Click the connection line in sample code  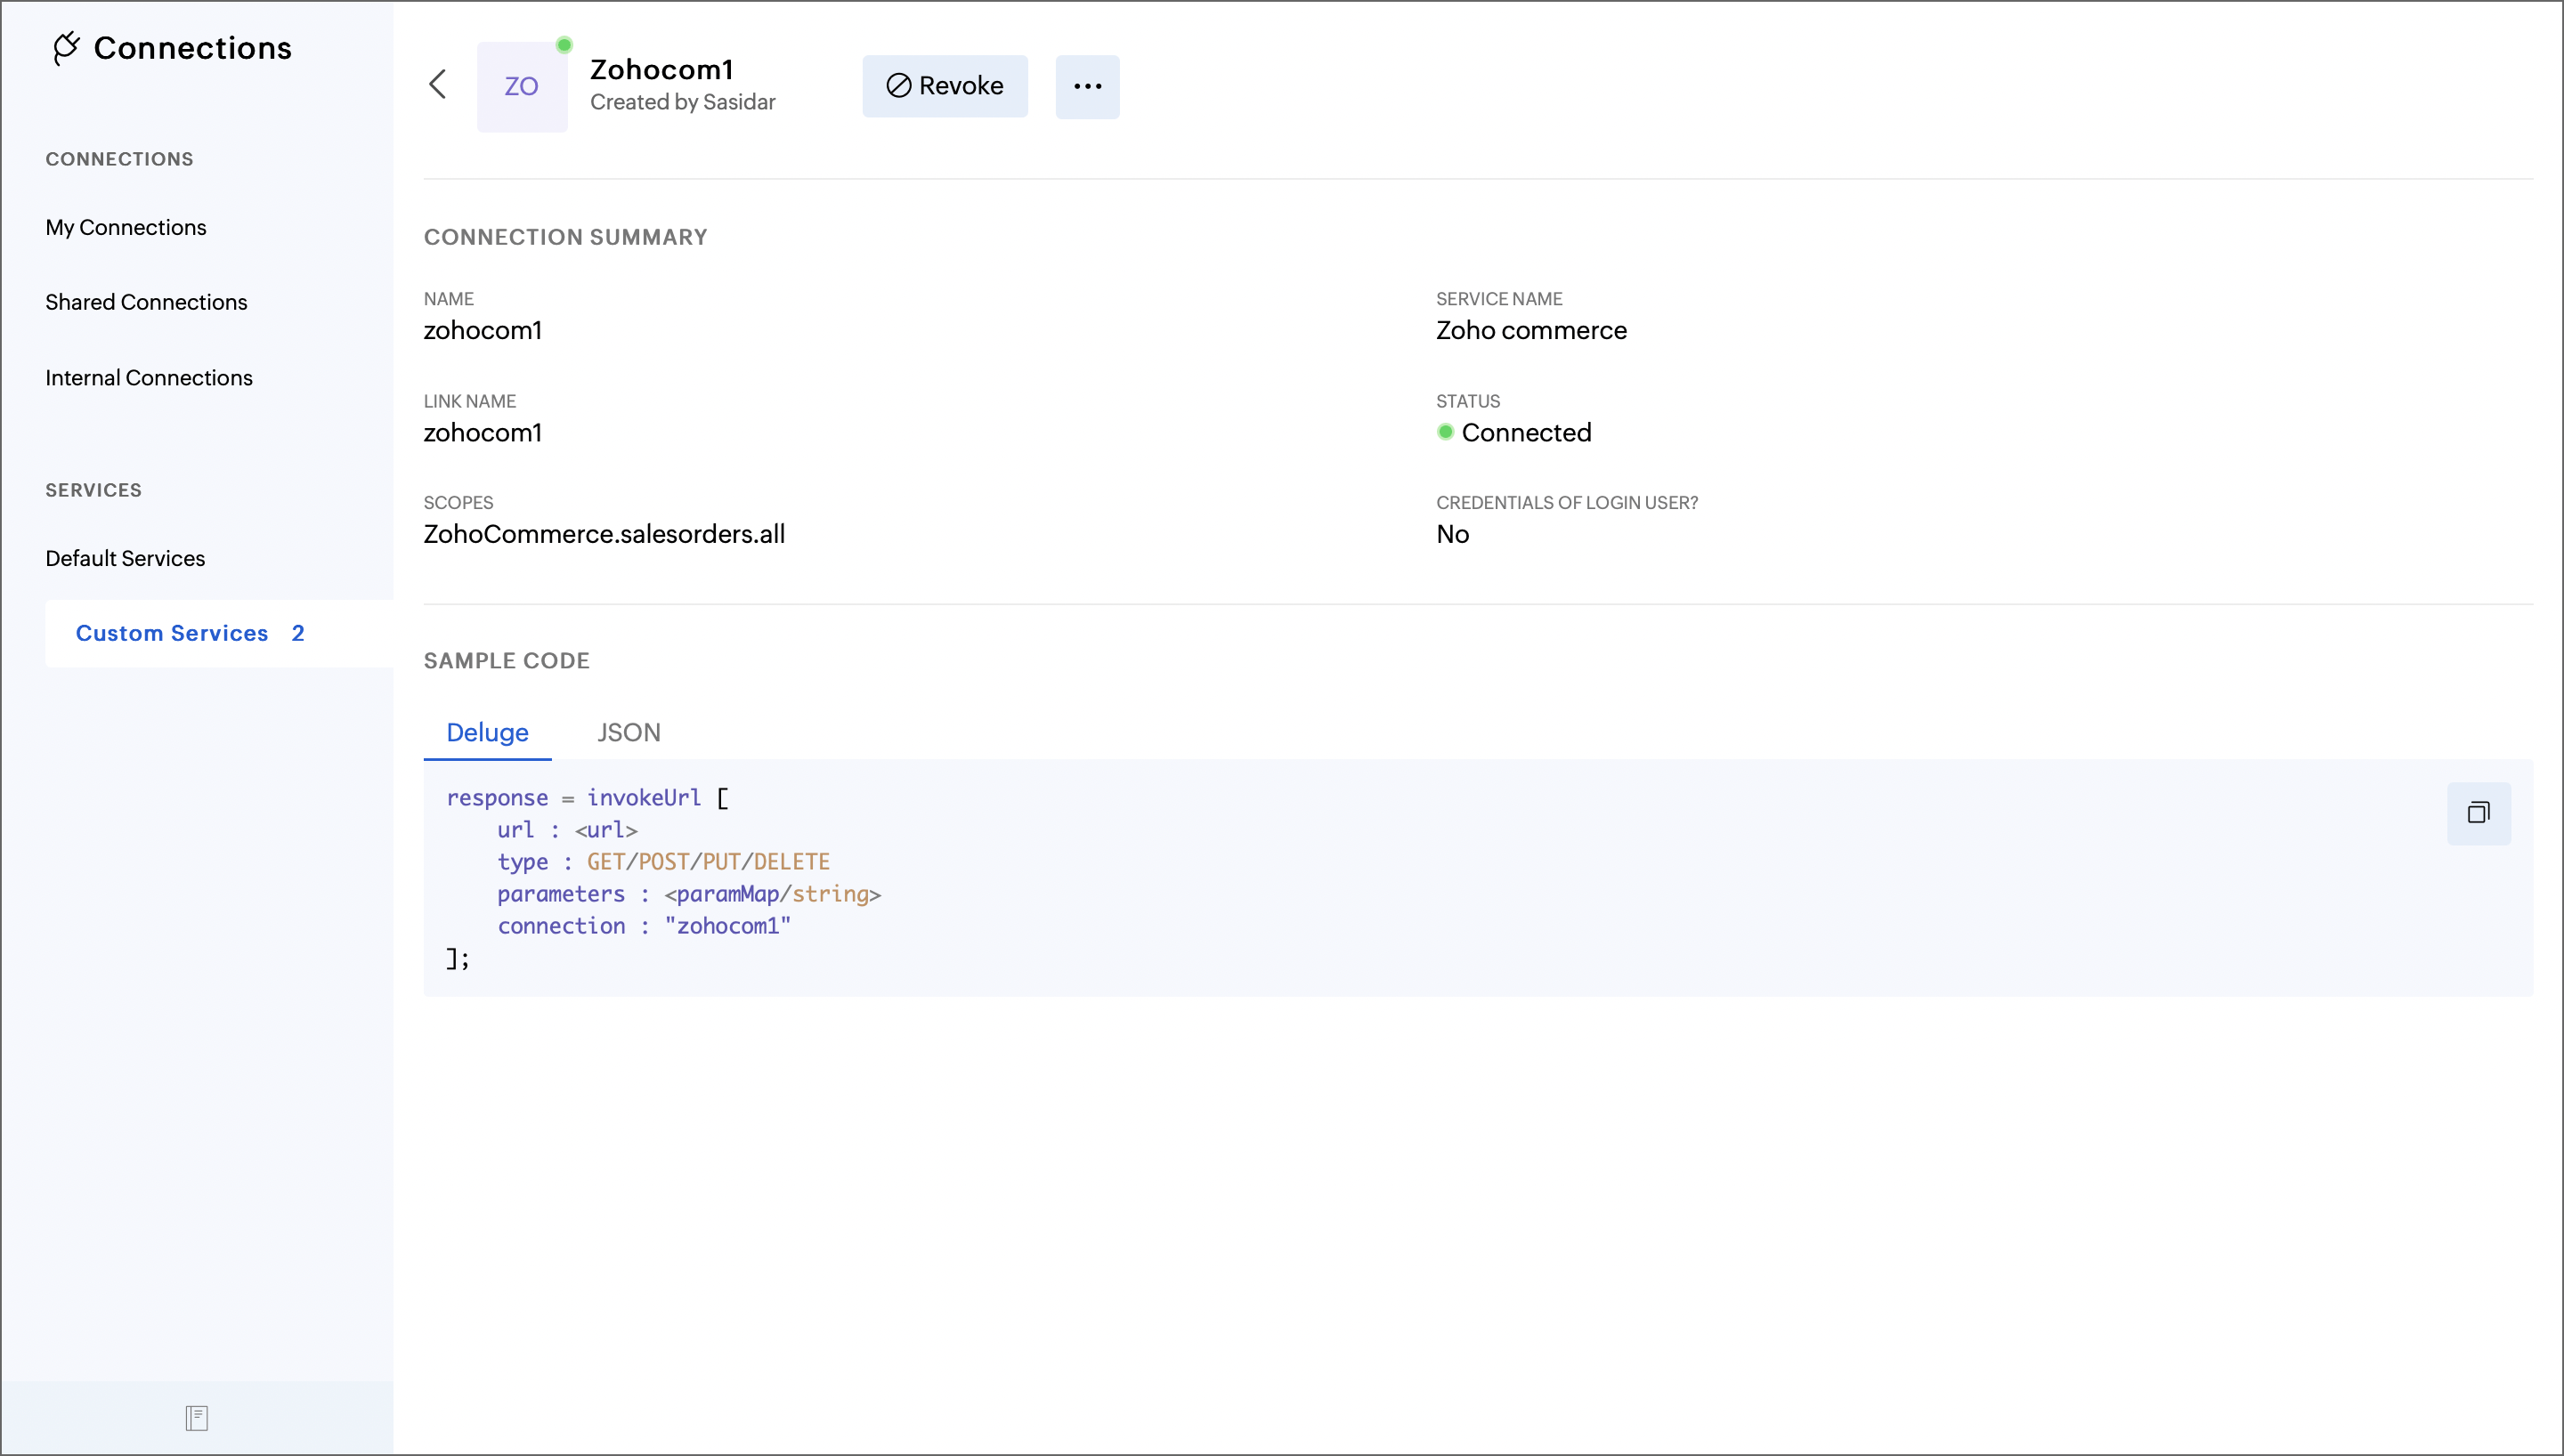(x=643, y=926)
